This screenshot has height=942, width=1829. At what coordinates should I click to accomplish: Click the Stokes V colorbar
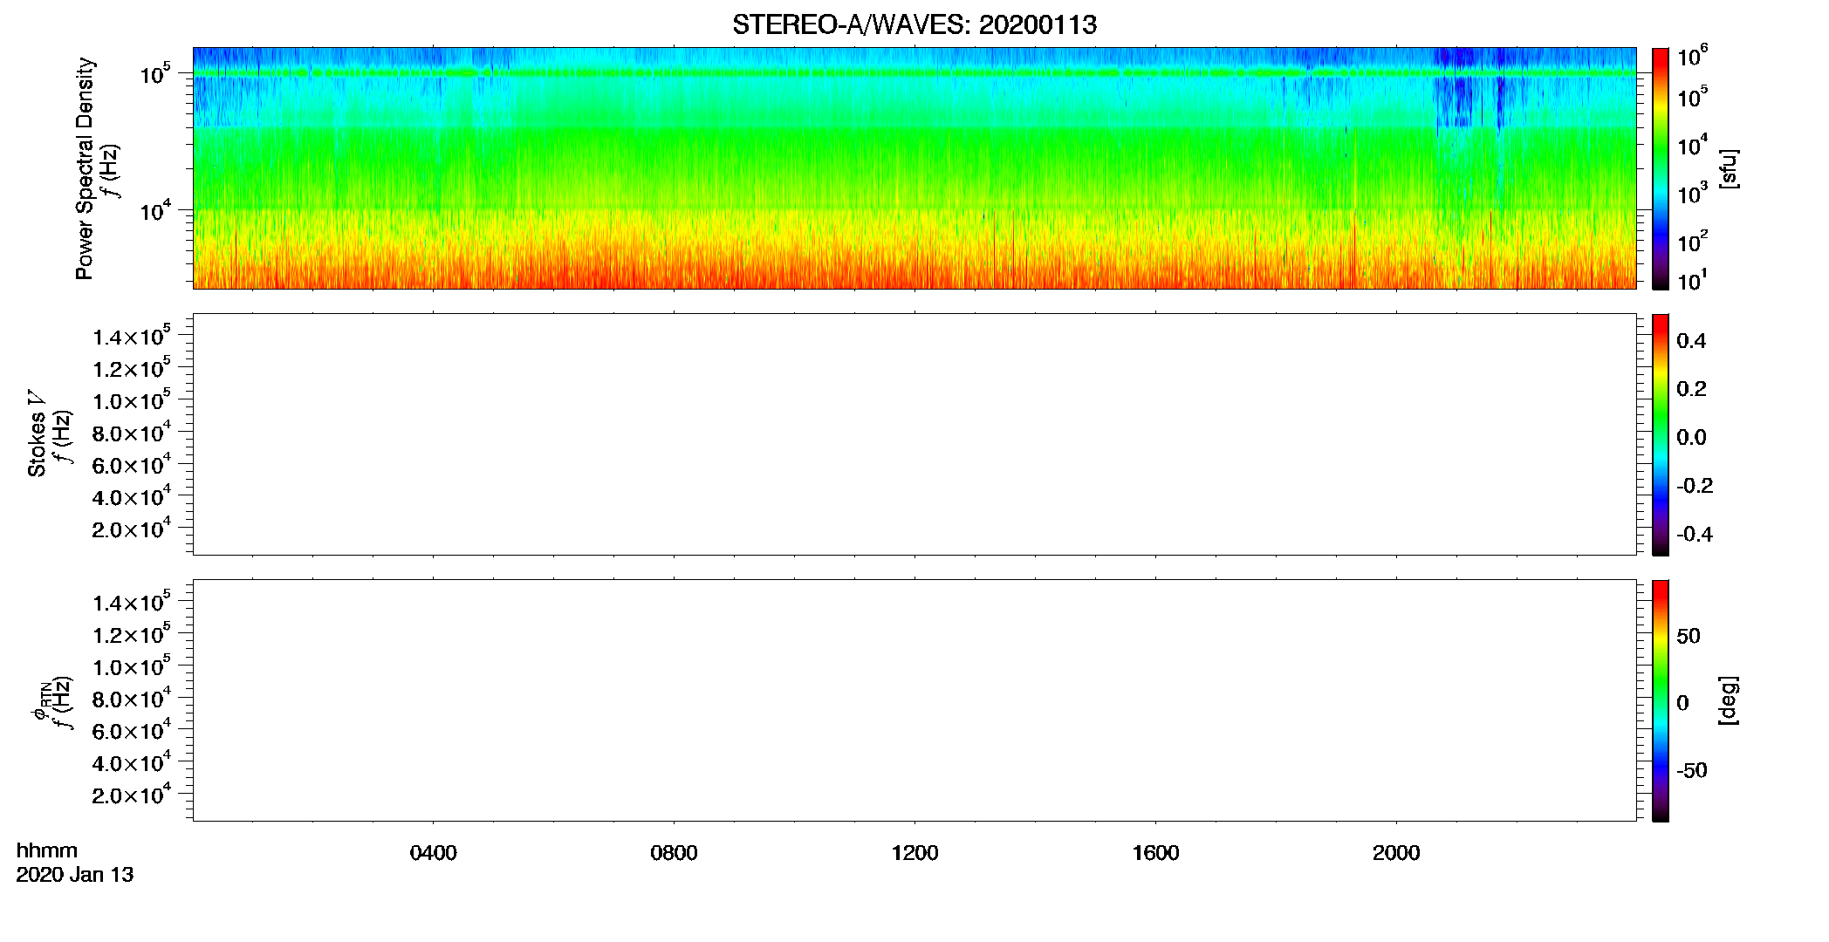pyautogui.click(x=1660, y=434)
